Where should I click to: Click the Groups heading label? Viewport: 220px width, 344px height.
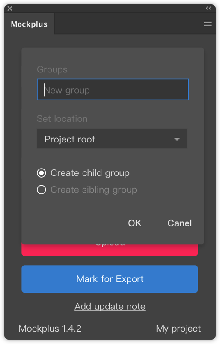(52, 70)
